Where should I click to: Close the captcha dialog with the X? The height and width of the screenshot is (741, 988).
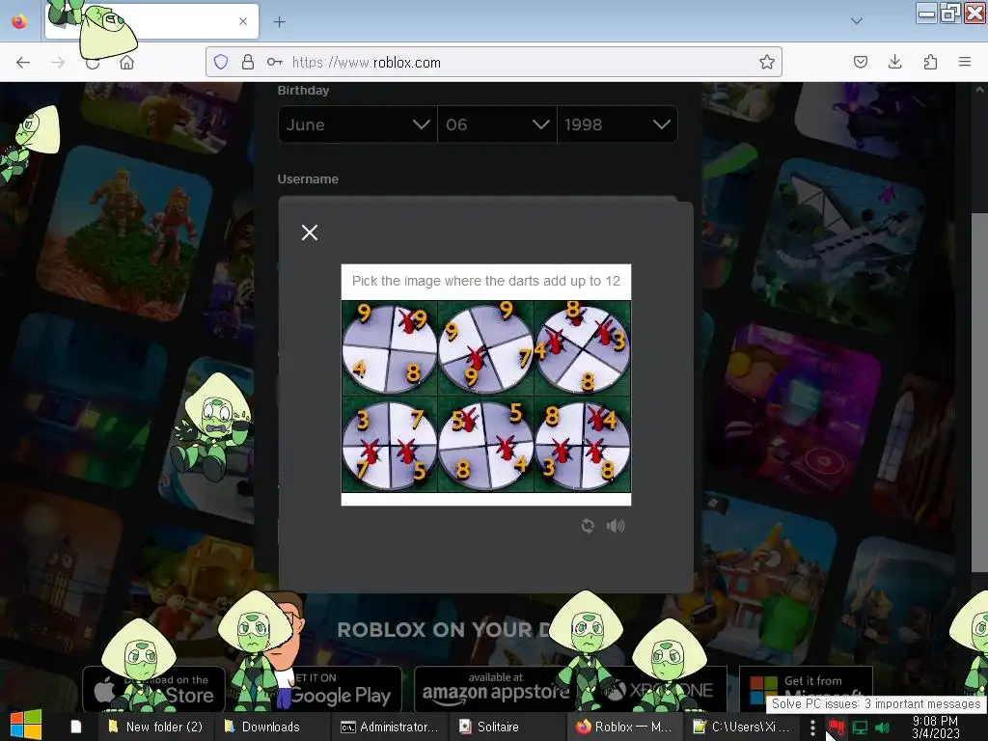coord(310,233)
